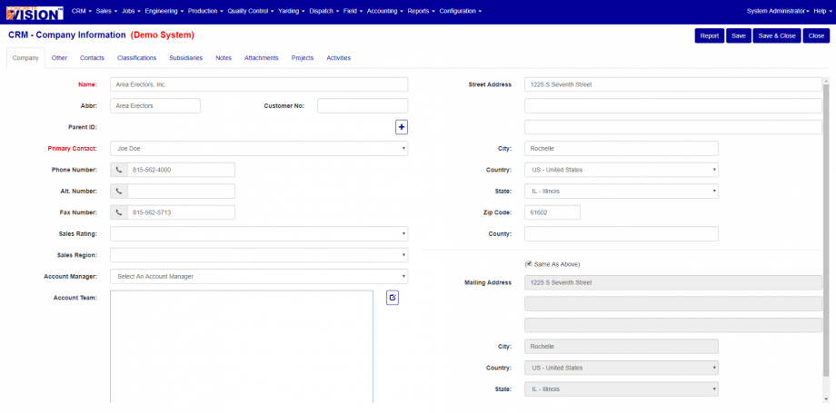Click the Close button

pos(816,35)
